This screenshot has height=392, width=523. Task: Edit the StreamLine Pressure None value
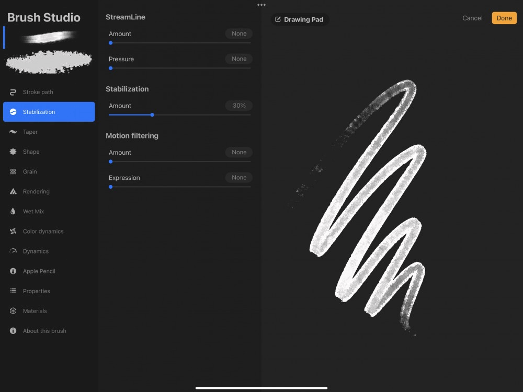point(239,59)
